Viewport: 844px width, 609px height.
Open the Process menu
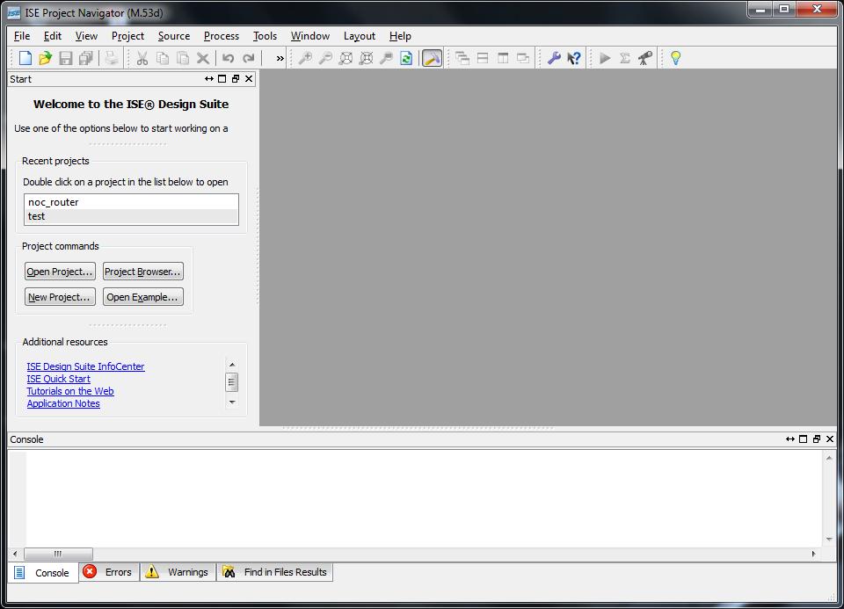pos(222,36)
